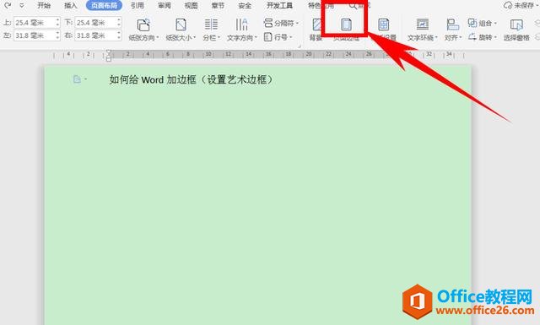Open the 分隔符 breaks dropdown
The image size is (540, 325).
tap(281, 23)
